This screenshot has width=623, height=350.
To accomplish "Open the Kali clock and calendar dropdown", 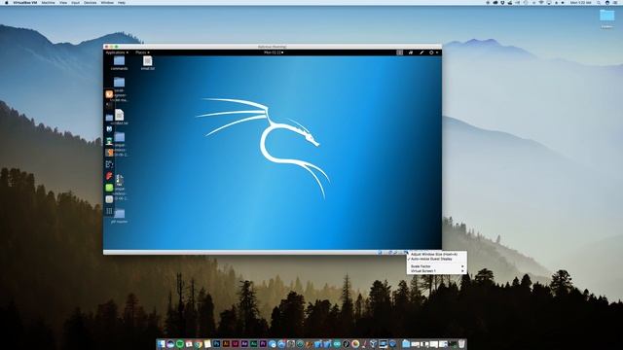I will 274,52.
